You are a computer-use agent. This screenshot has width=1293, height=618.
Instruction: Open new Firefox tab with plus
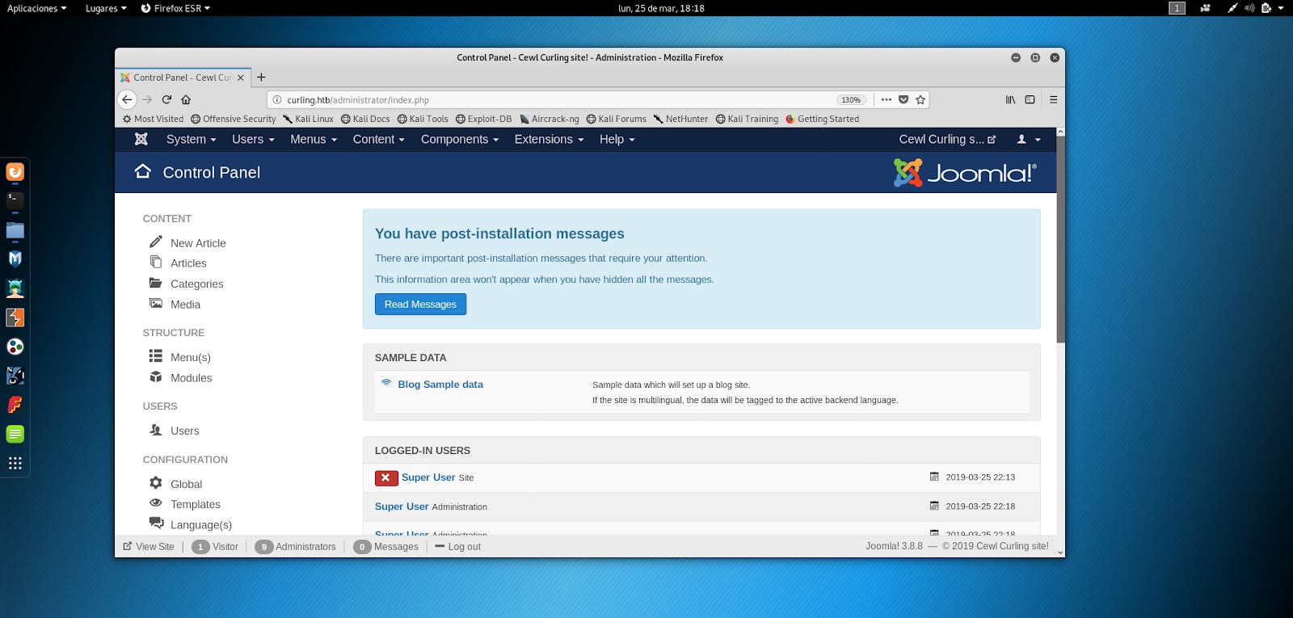pos(261,78)
